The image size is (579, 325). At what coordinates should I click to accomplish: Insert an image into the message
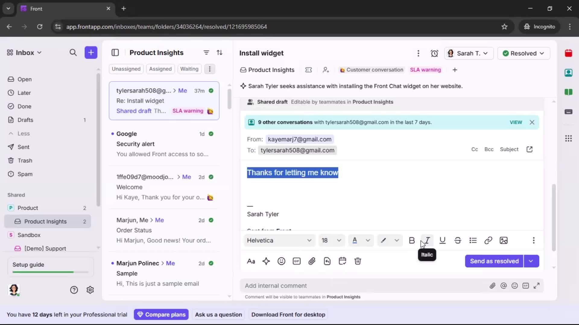click(x=504, y=240)
